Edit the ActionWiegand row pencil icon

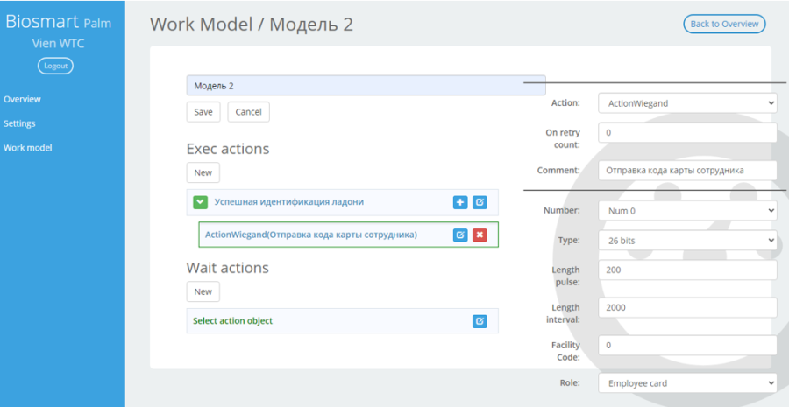(x=460, y=235)
